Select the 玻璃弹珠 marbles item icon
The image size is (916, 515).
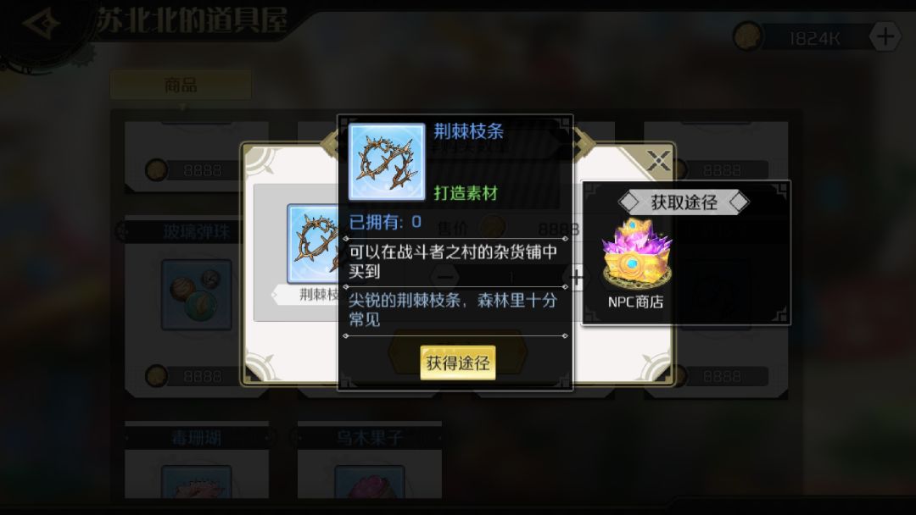point(196,295)
